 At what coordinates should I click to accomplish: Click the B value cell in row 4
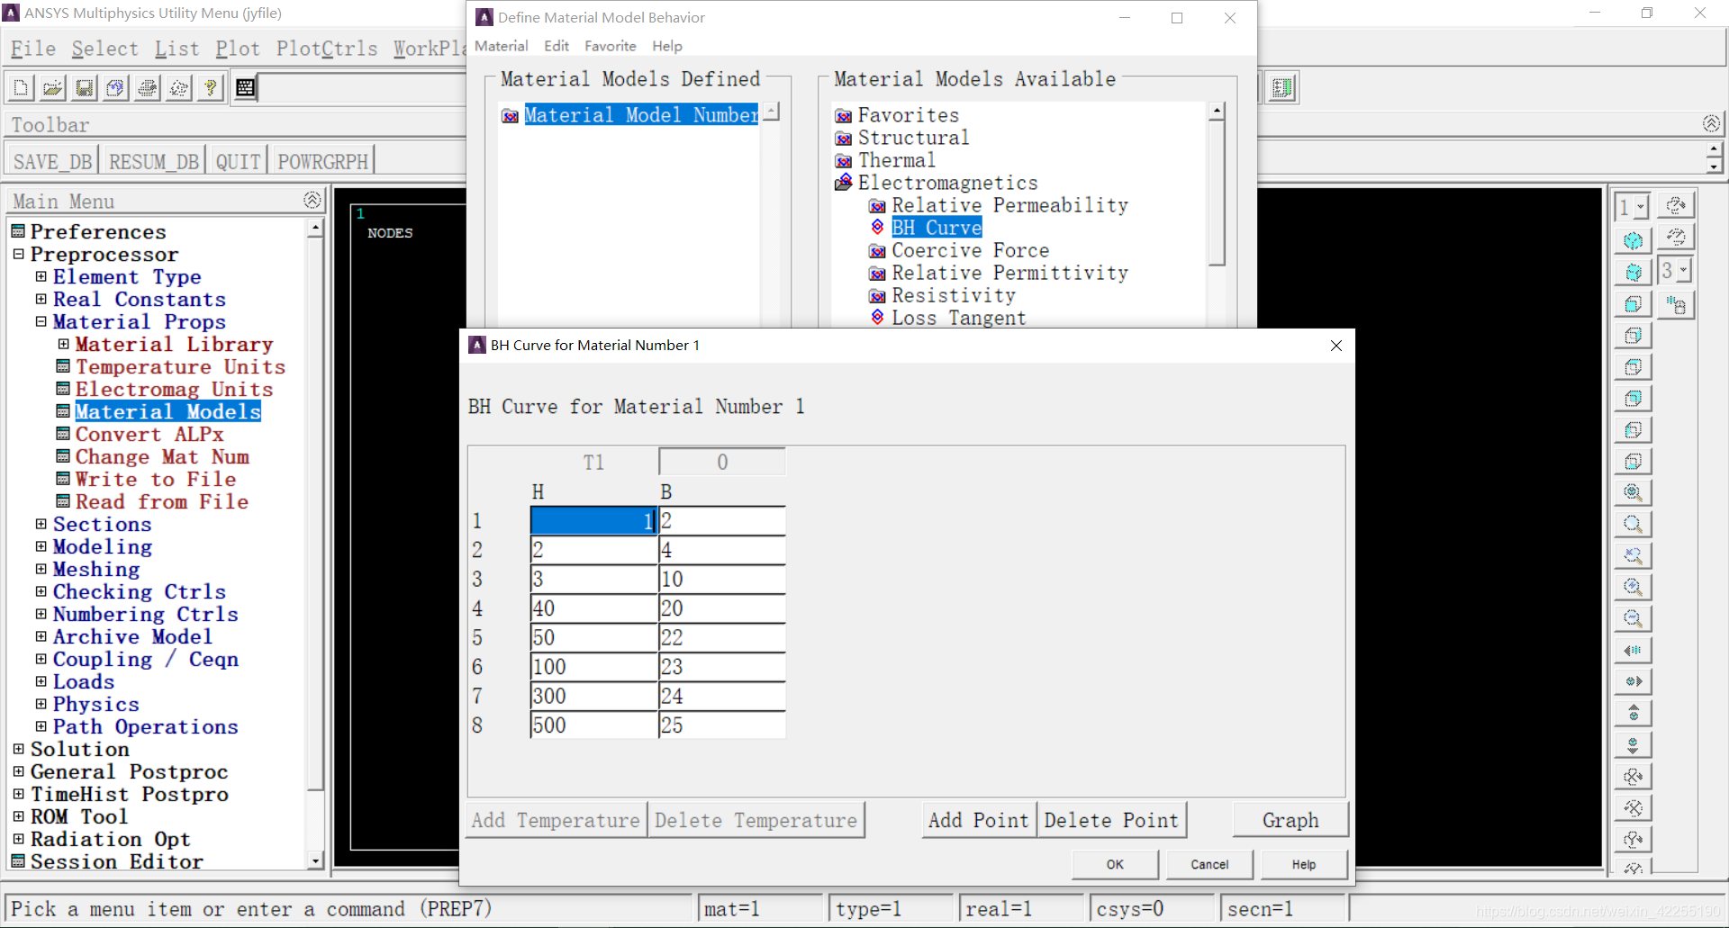[721, 608]
